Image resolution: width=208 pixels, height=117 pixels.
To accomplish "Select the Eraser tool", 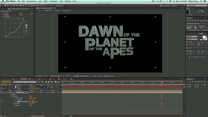I will pos(35,6).
